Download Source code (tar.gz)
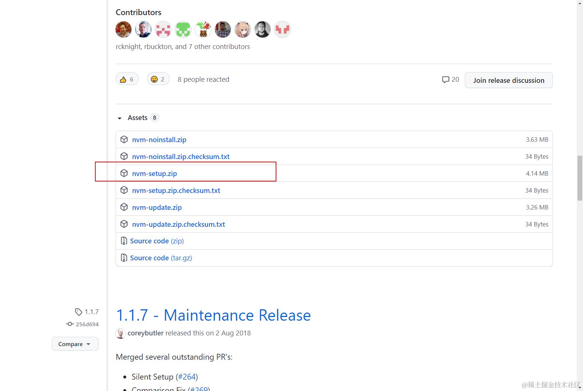Viewport: 583px width, 391px height. [x=161, y=258]
